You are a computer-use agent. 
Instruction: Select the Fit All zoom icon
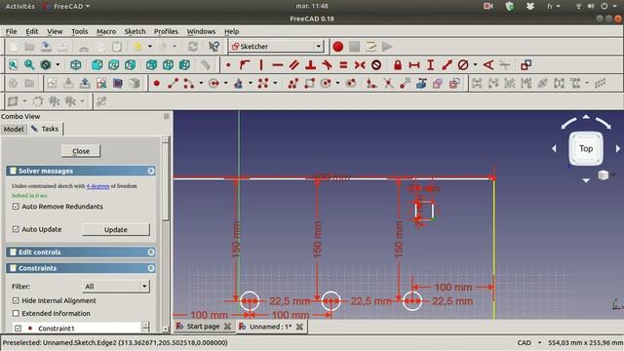pyautogui.click(x=13, y=65)
